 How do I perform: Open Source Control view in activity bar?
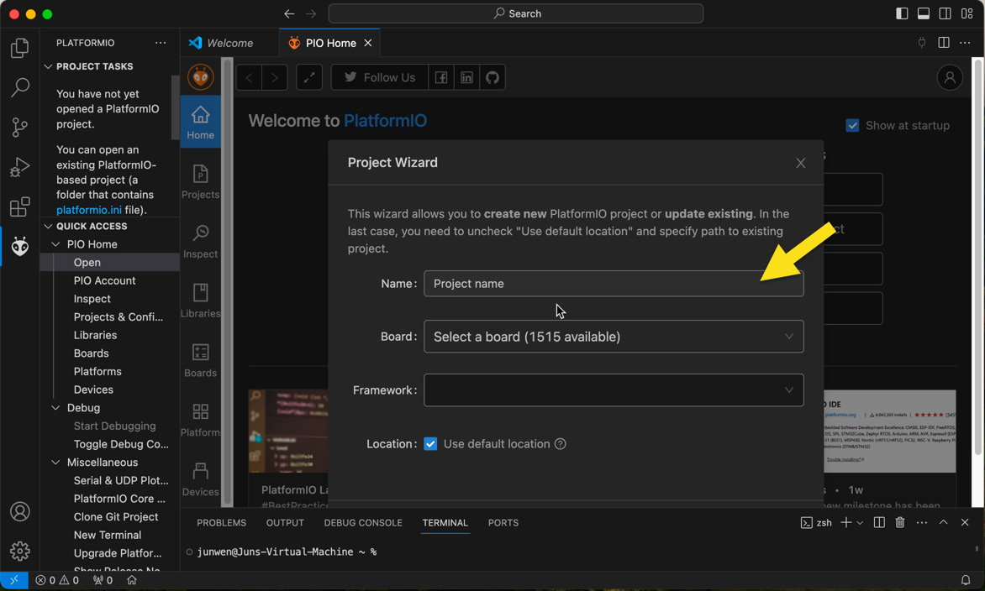(19, 128)
